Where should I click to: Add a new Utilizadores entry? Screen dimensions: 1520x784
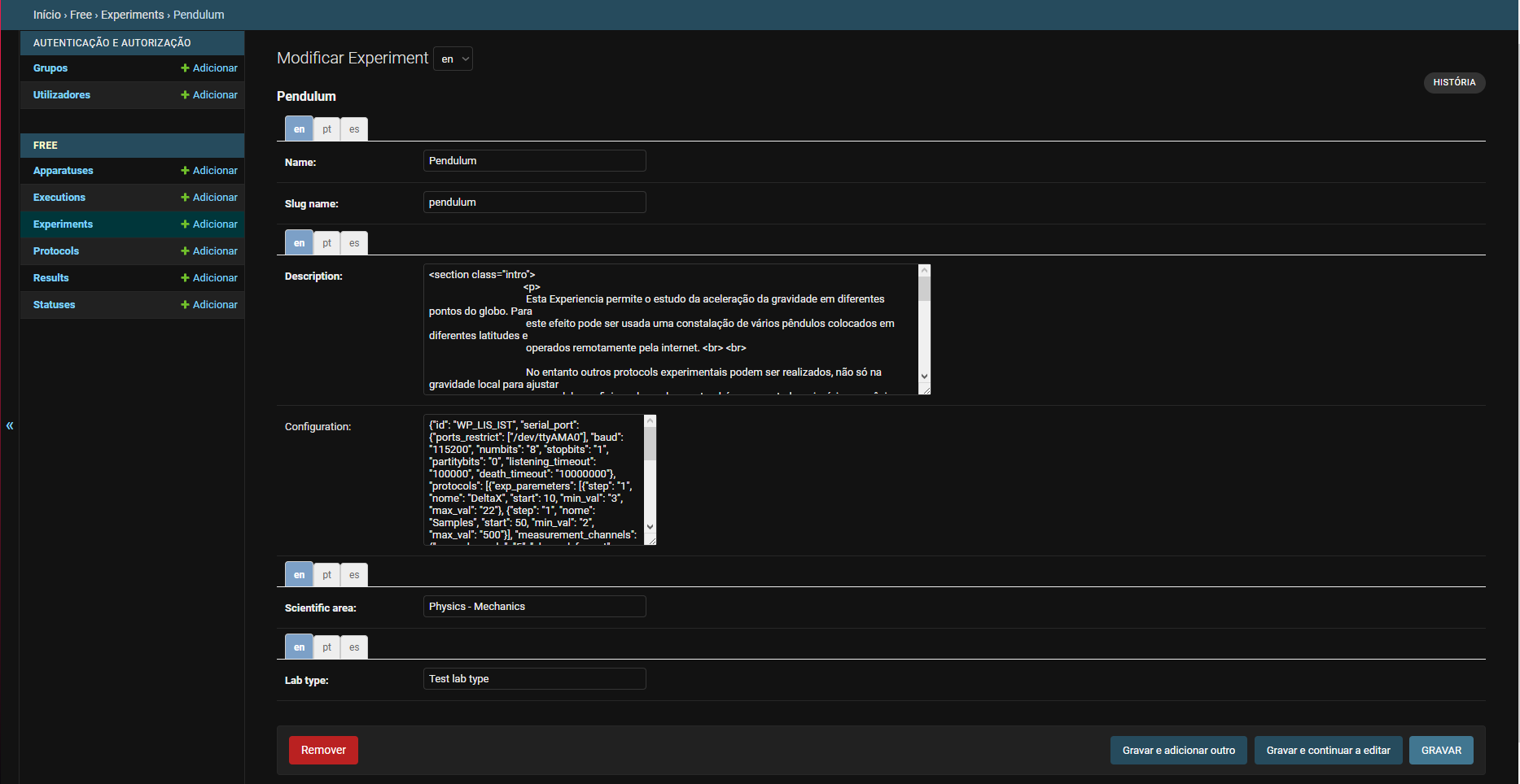[209, 95]
